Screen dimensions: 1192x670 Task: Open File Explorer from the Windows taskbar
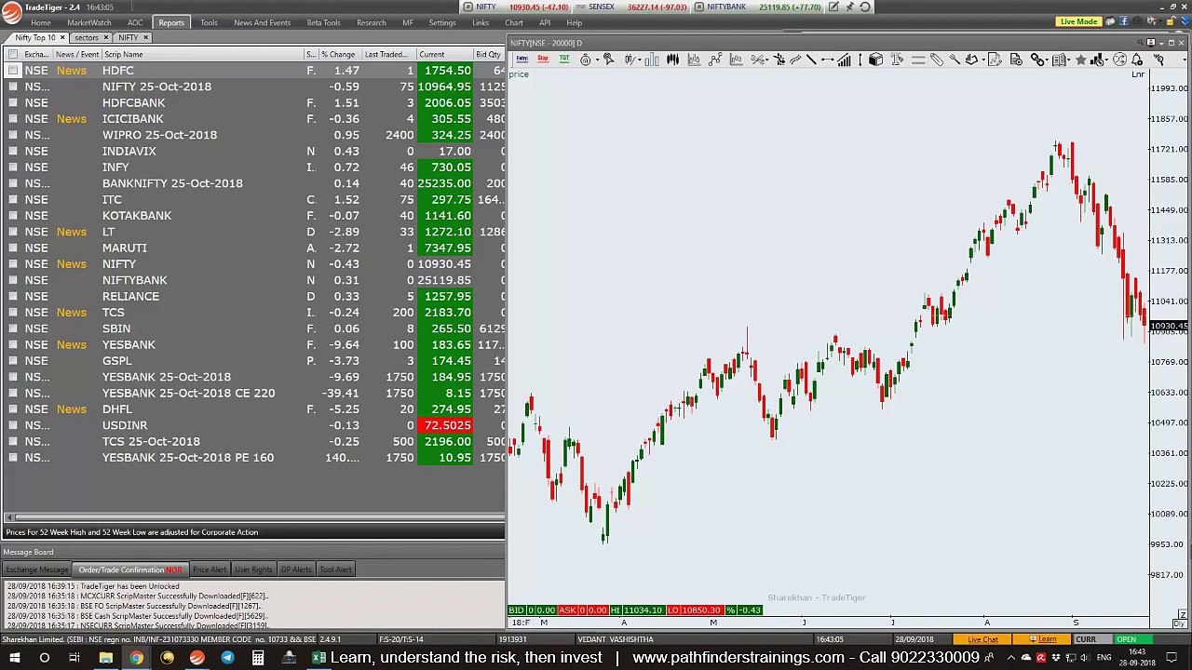click(x=105, y=658)
